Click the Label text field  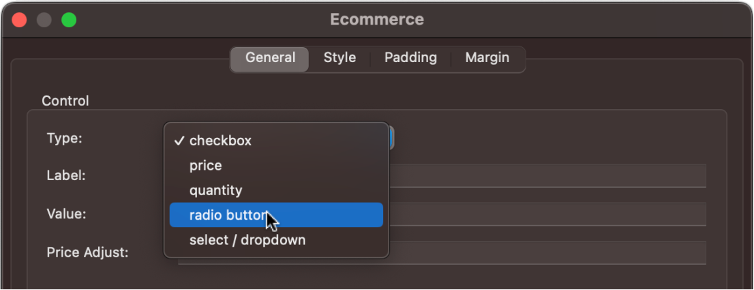coord(545,176)
